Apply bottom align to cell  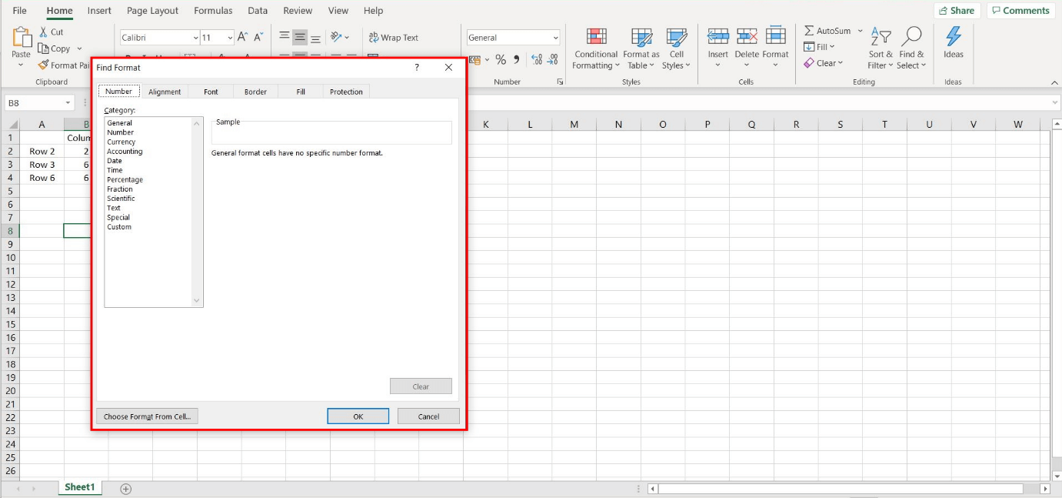[315, 38]
